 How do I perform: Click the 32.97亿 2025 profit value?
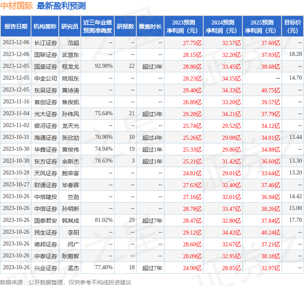271,268
